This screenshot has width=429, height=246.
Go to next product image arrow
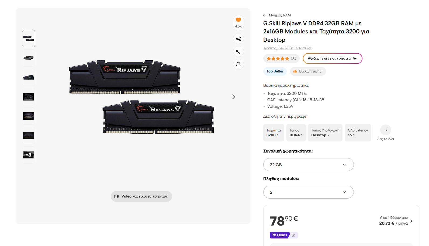pos(234,97)
